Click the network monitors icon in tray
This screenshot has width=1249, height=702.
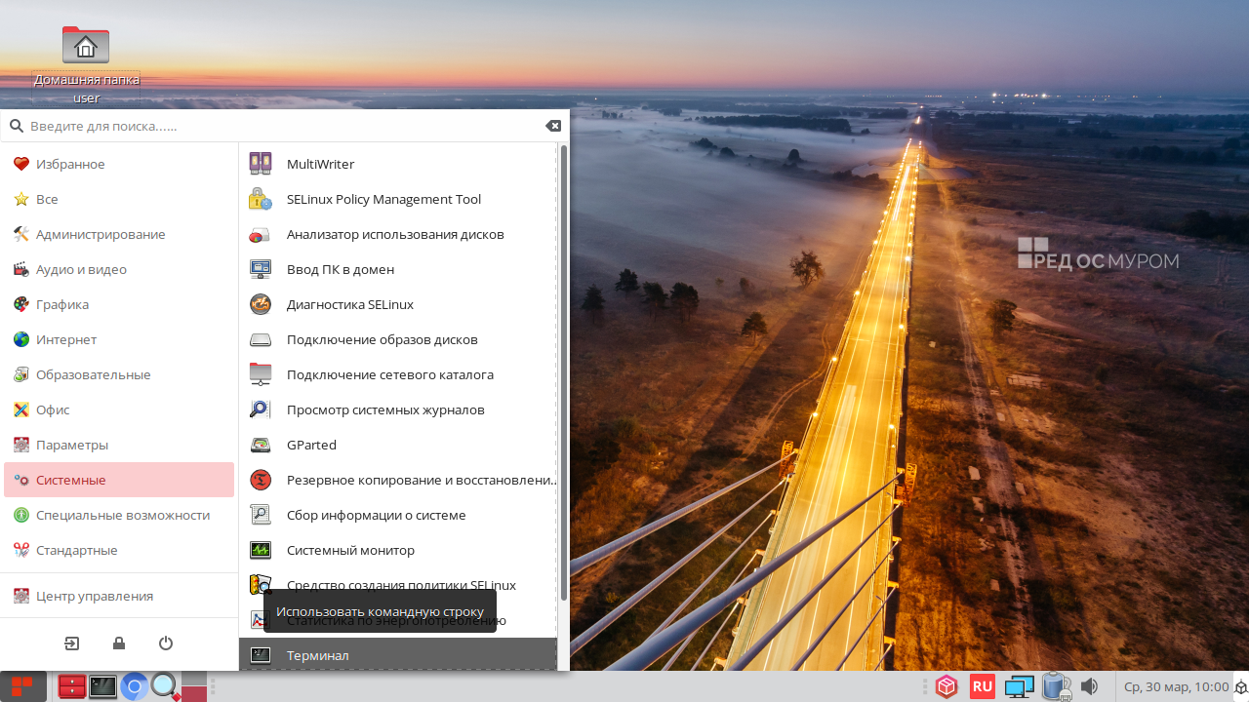coord(1019,686)
